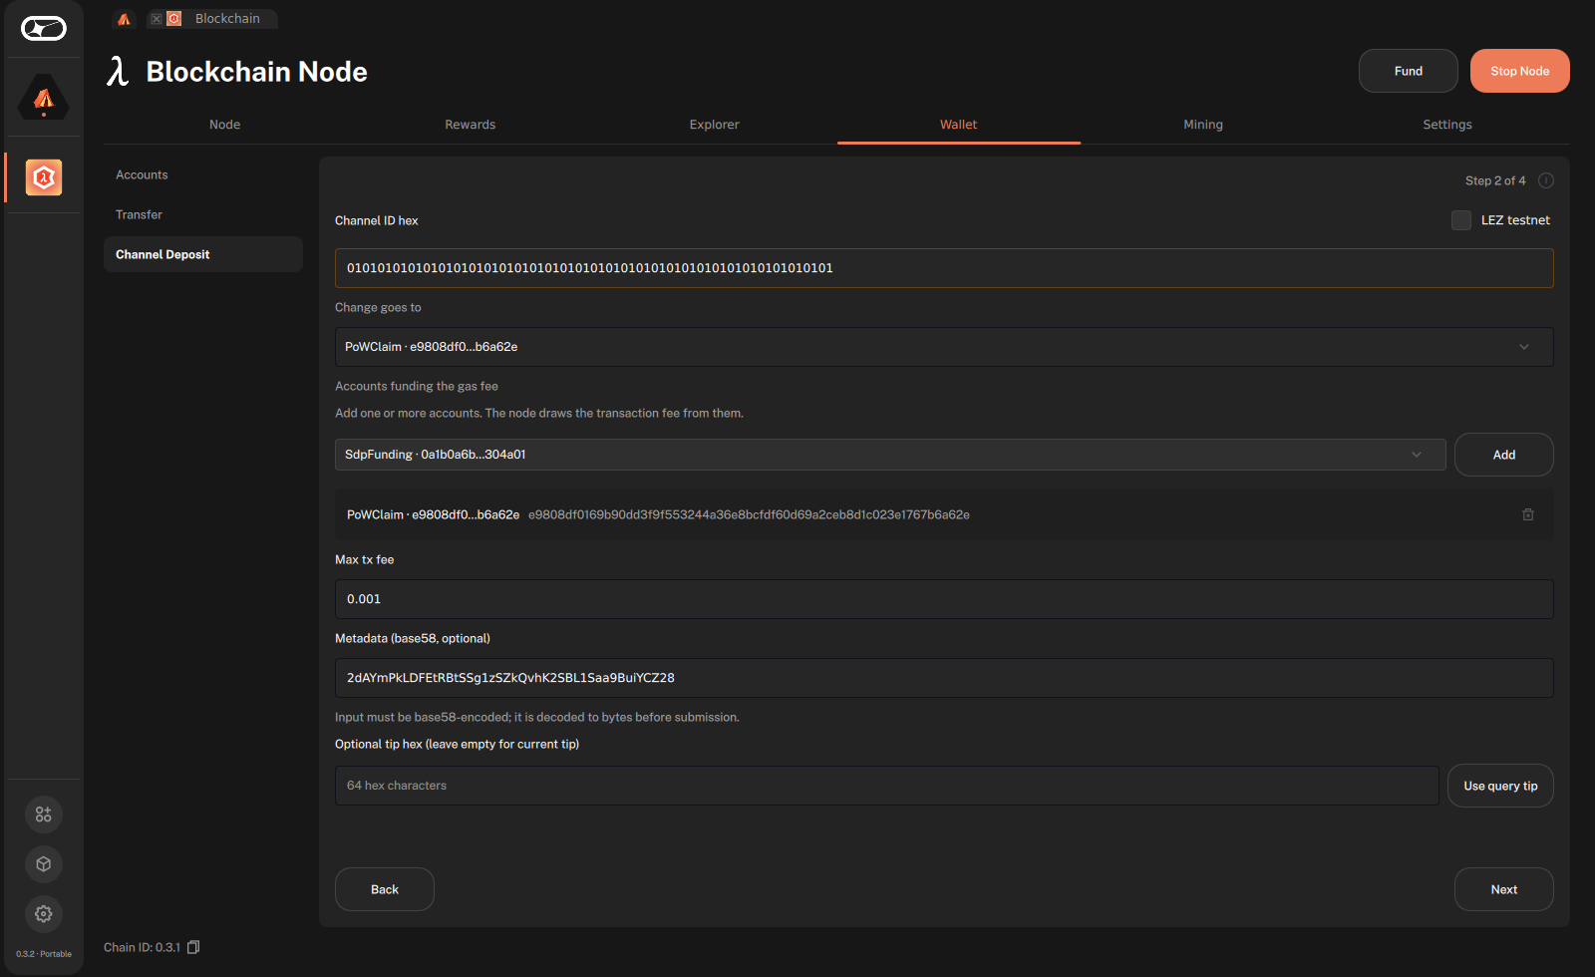
Task: Switch to the Rewards tab
Action: tap(471, 125)
